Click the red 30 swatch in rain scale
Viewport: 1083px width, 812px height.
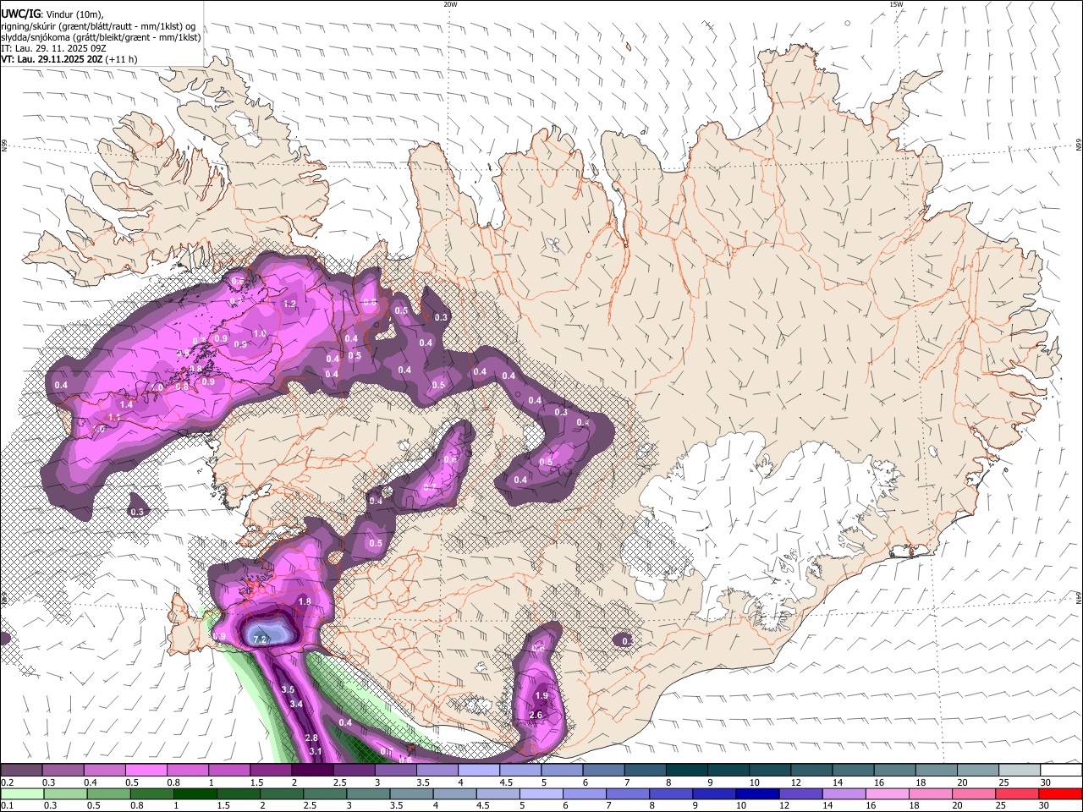1061,794
